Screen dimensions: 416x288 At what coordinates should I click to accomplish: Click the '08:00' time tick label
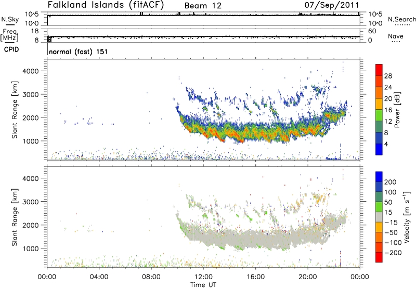point(151,277)
